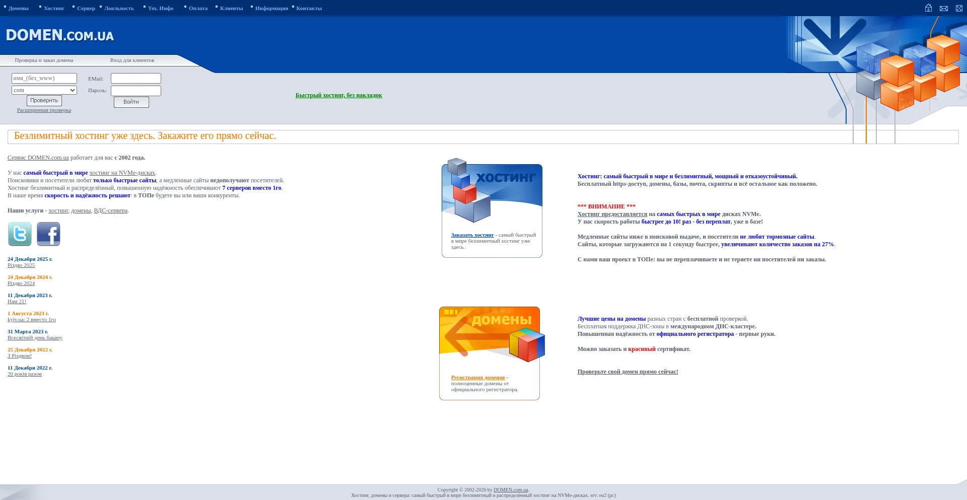Image resolution: width=967 pixels, height=500 pixels.
Task: Select the Вход для клиентов tab
Action: coord(132,60)
